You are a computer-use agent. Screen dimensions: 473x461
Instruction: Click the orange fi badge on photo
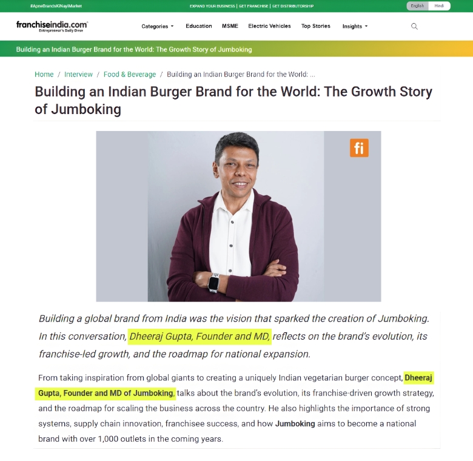(359, 148)
